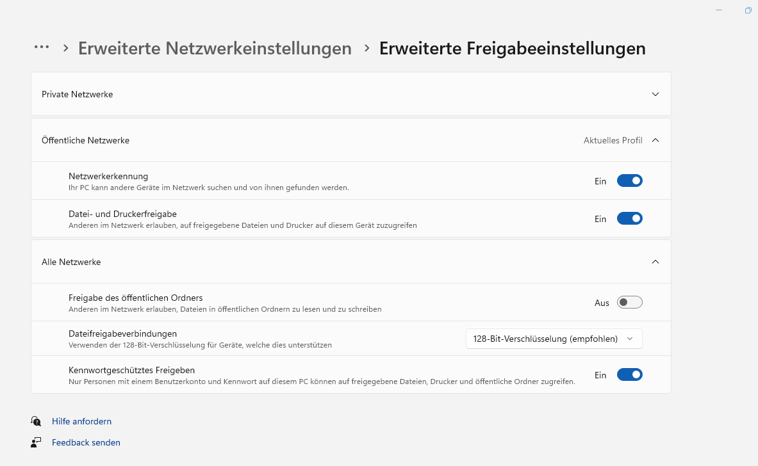Disable Datei- und Druckerfreigabe toggle
Screen dimensions: 758x466
pos(629,219)
